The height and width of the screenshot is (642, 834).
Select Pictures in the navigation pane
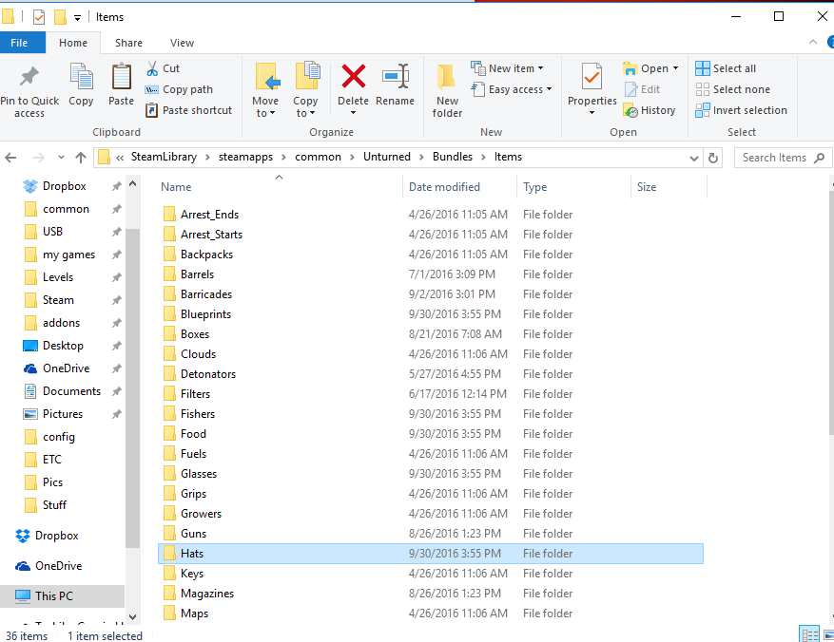pos(53,414)
